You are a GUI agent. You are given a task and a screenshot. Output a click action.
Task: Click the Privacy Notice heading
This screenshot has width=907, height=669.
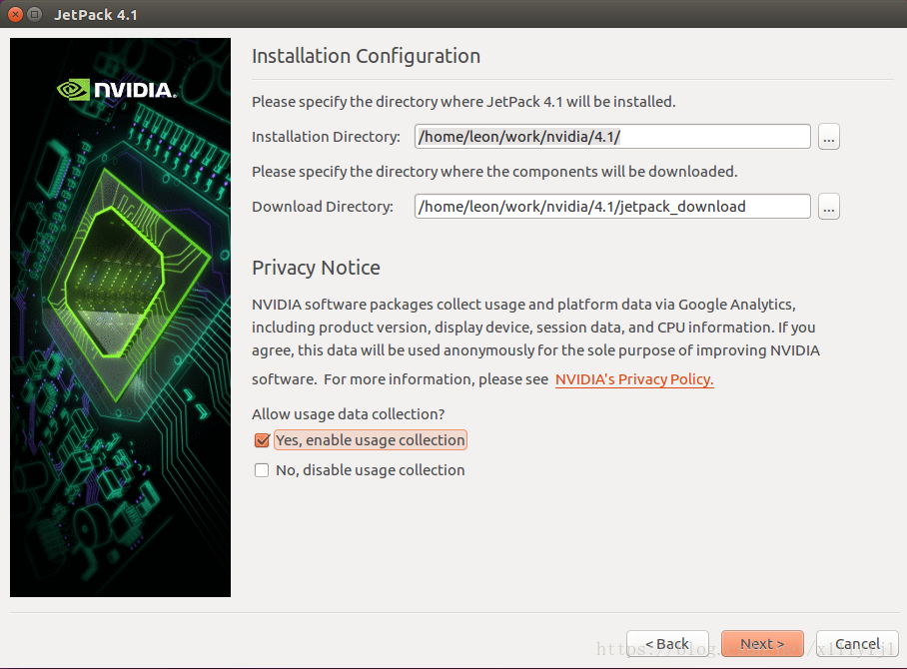pyautogui.click(x=316, y=268)
